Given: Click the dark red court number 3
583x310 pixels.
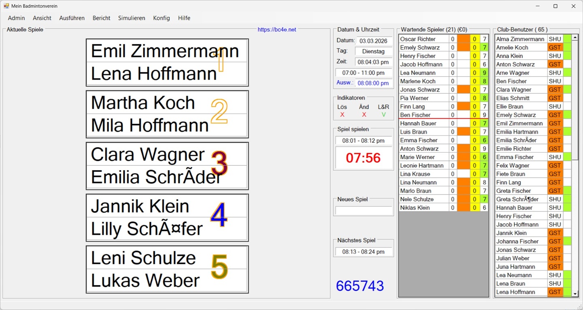Looking at the screenshot, I should pos(219,163).
